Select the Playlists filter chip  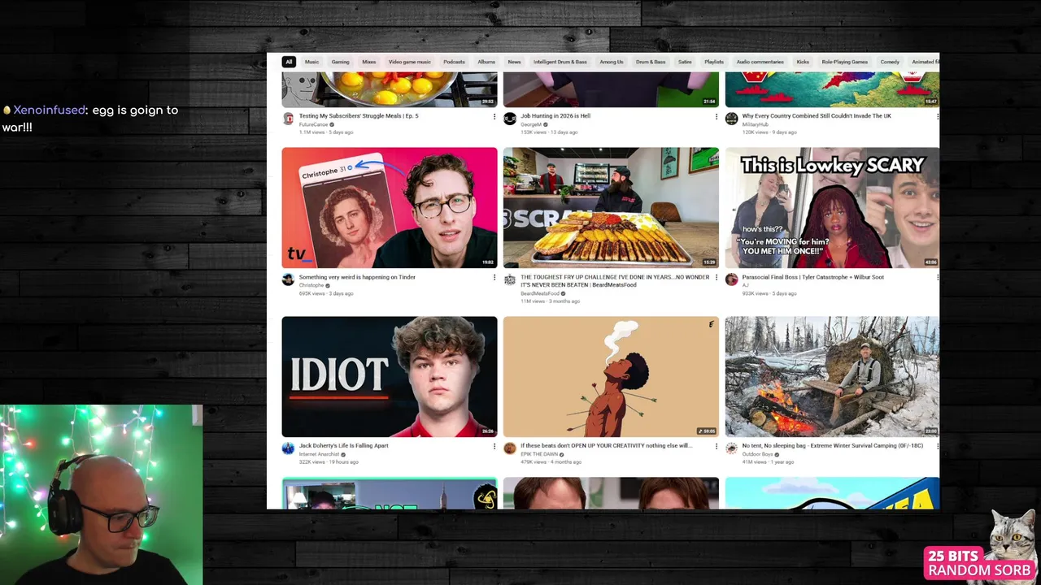[714, 62]
